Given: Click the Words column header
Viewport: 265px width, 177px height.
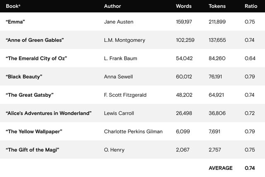Looking at the screenshot, I should point(184,6).
